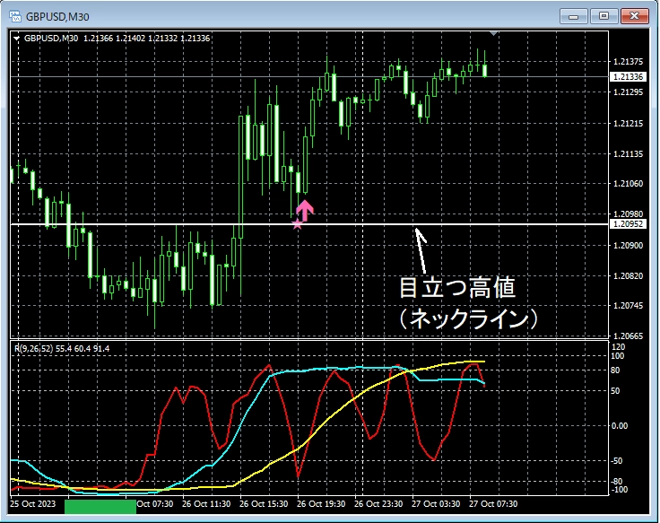660x523 pixels.
Task: Maximize the GBPUSD,M30 chart window
Action: (x=604, y=15)
